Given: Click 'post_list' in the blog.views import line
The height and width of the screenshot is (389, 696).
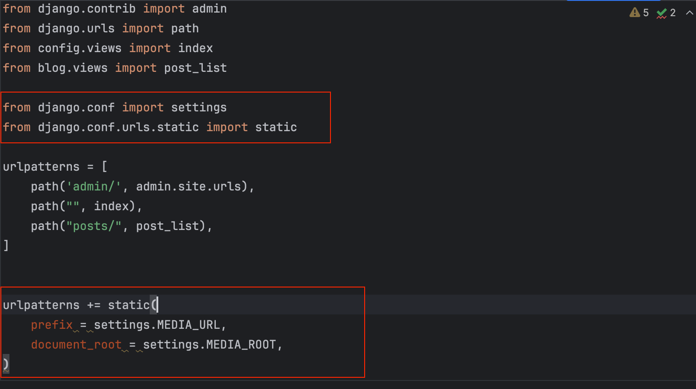Looking at the screenshot, I should pyautogui.click(x=195, y=68).
